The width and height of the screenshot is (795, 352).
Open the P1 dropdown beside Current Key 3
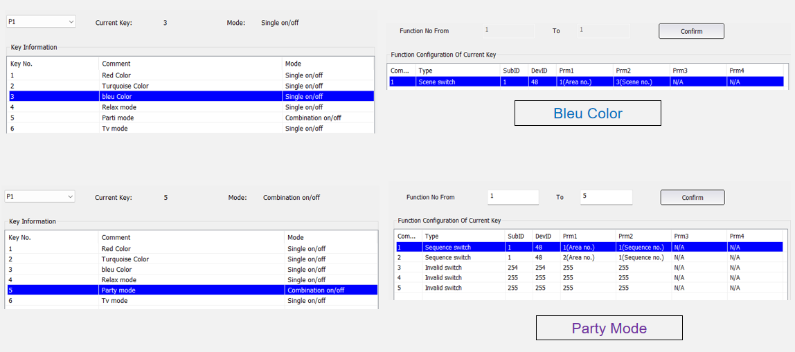point(41,21)
